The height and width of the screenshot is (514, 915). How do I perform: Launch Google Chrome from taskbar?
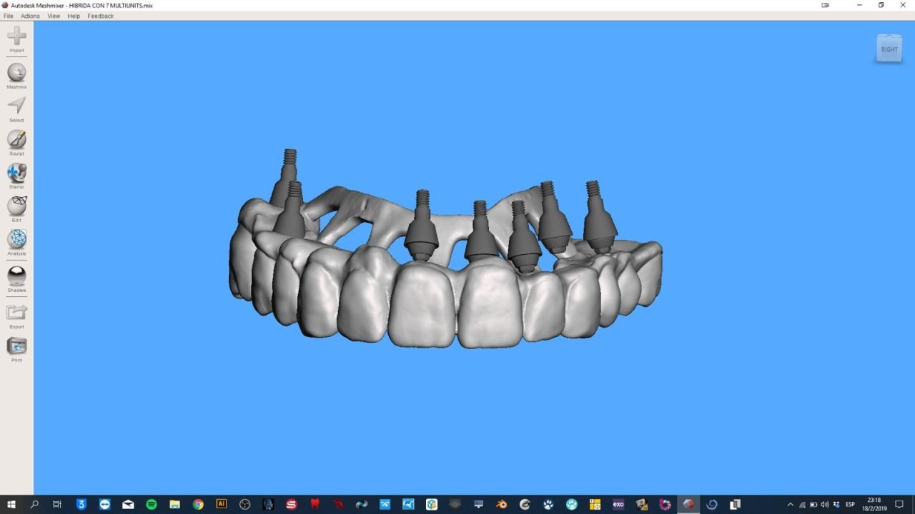198,504
